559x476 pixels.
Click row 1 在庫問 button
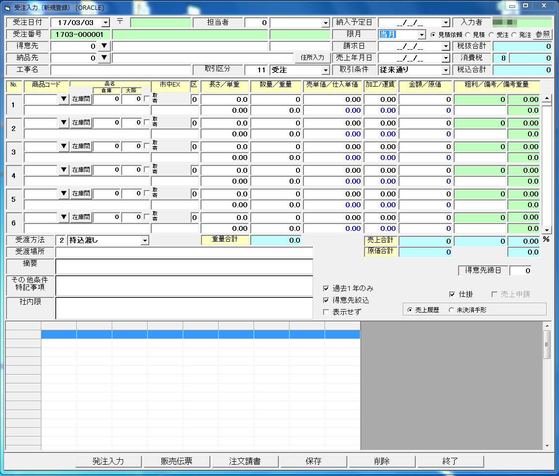tap(81, 98)
